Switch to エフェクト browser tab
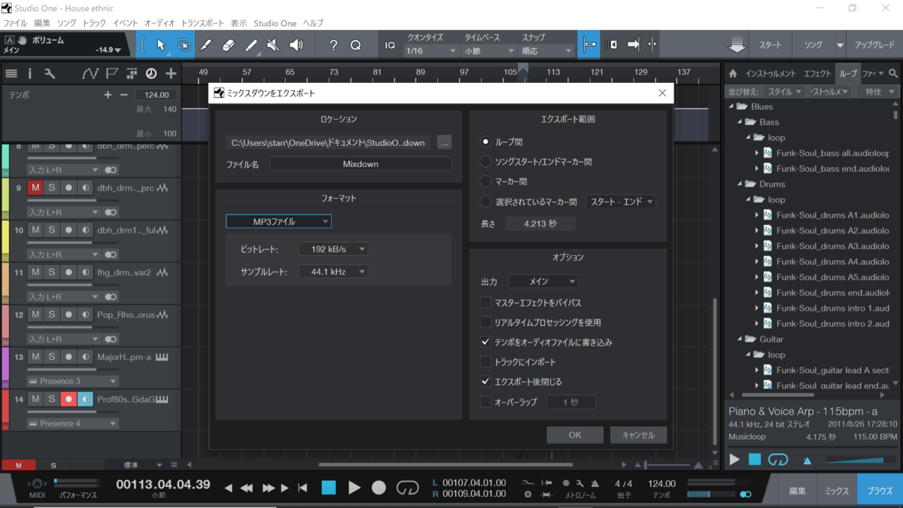The height and width of the screenshot is (508, 903). (817, 74)
